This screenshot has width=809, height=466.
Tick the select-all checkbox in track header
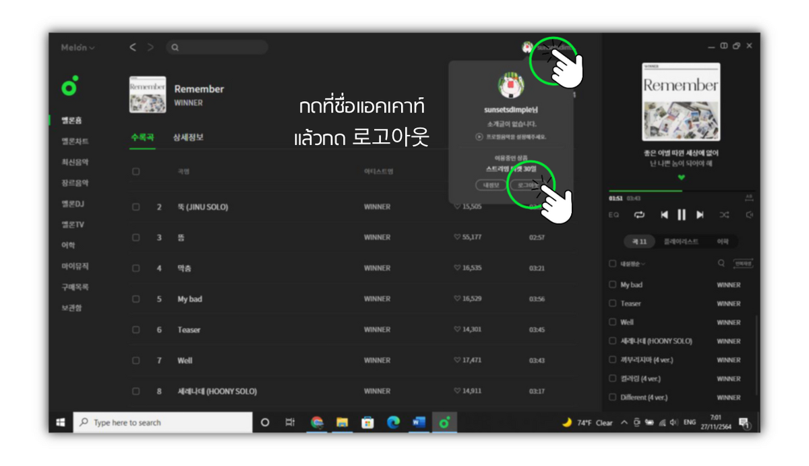(136, 172)
